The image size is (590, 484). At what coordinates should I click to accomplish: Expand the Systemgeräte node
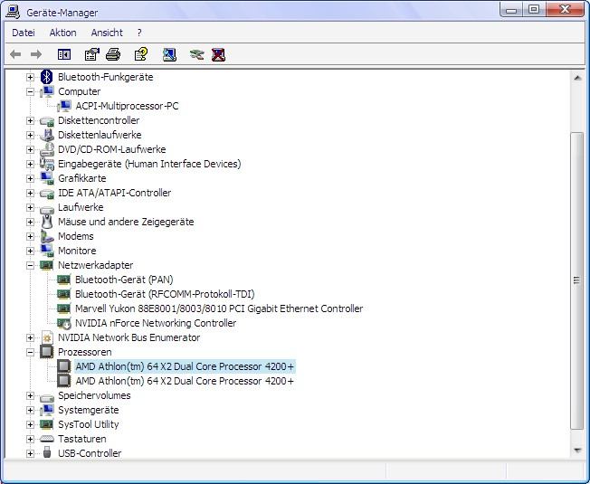[30, 411]
